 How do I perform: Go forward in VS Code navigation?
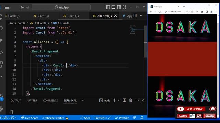pos(28,7)
